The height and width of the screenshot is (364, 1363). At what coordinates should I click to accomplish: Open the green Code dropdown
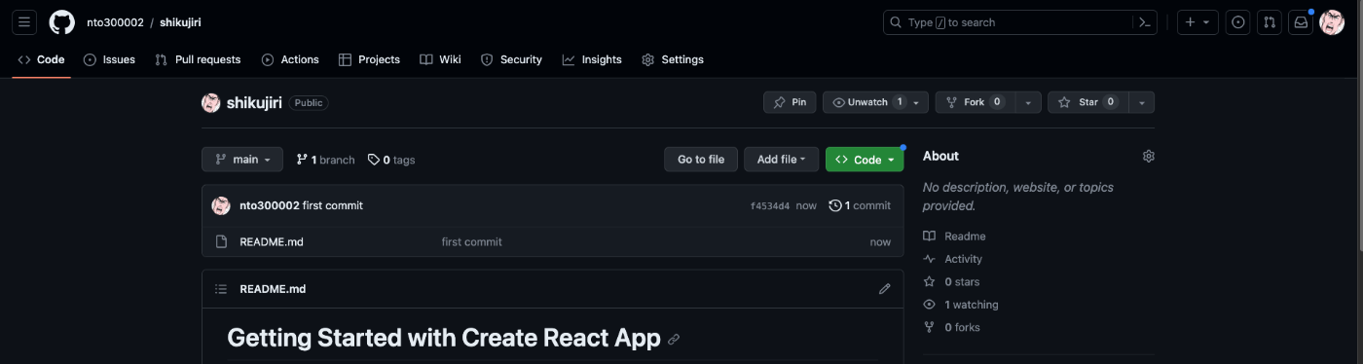tap(865, 160)
